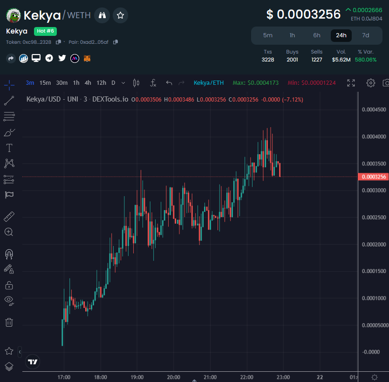Switch chart to 4h interval
Viewport: 389px width, 382px height.
[88, 83]
